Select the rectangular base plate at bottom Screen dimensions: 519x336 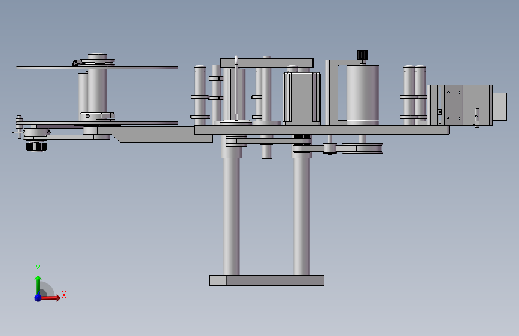click(x=266, y=280)
